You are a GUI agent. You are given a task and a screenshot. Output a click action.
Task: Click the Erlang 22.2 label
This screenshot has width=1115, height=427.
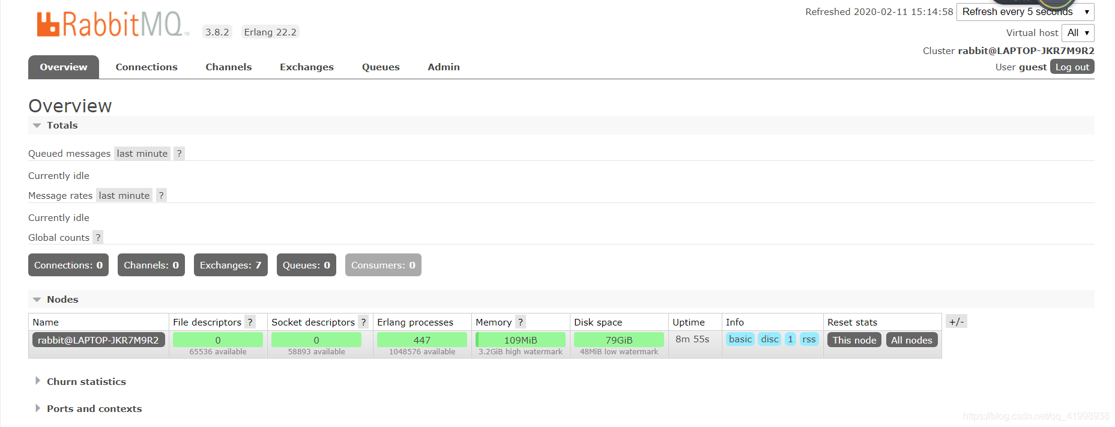click(x=270, y=32)
